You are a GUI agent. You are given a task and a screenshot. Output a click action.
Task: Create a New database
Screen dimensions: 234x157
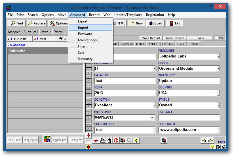tap(136, 23)
